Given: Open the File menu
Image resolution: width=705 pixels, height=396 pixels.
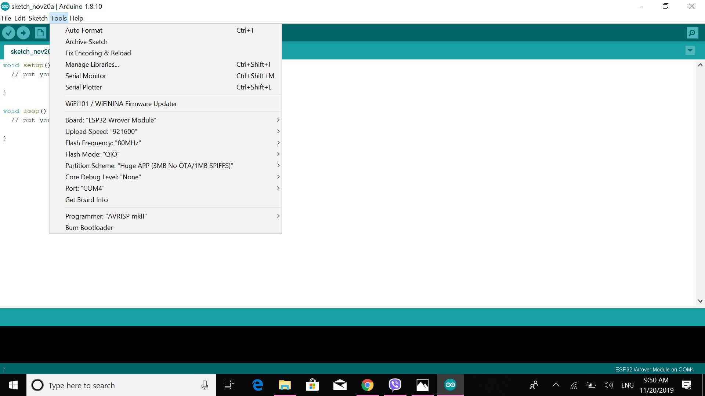Looking at the screenshot, I should [6, 18].
